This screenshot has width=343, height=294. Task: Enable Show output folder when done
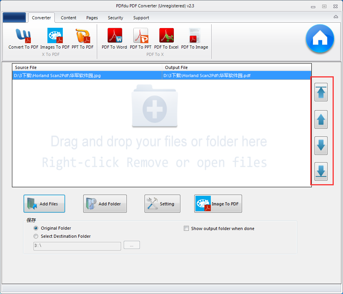click(186, 228)
